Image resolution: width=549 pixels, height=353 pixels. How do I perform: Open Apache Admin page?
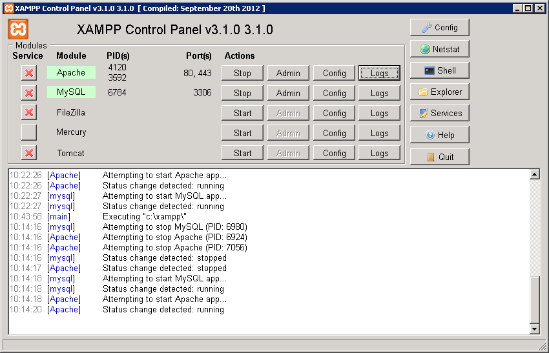288,73
